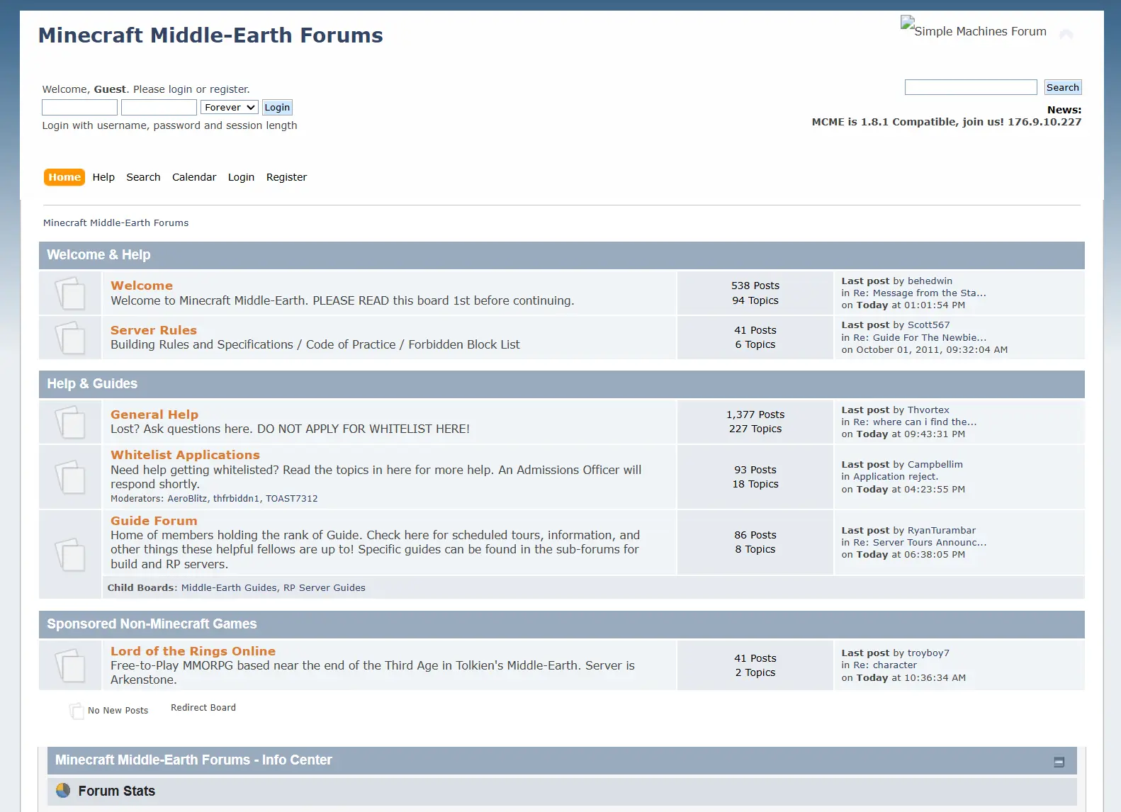
Task: Click the Lord of the Rings Online board icon
Action: pyautogui.click(x=70, y=665)
